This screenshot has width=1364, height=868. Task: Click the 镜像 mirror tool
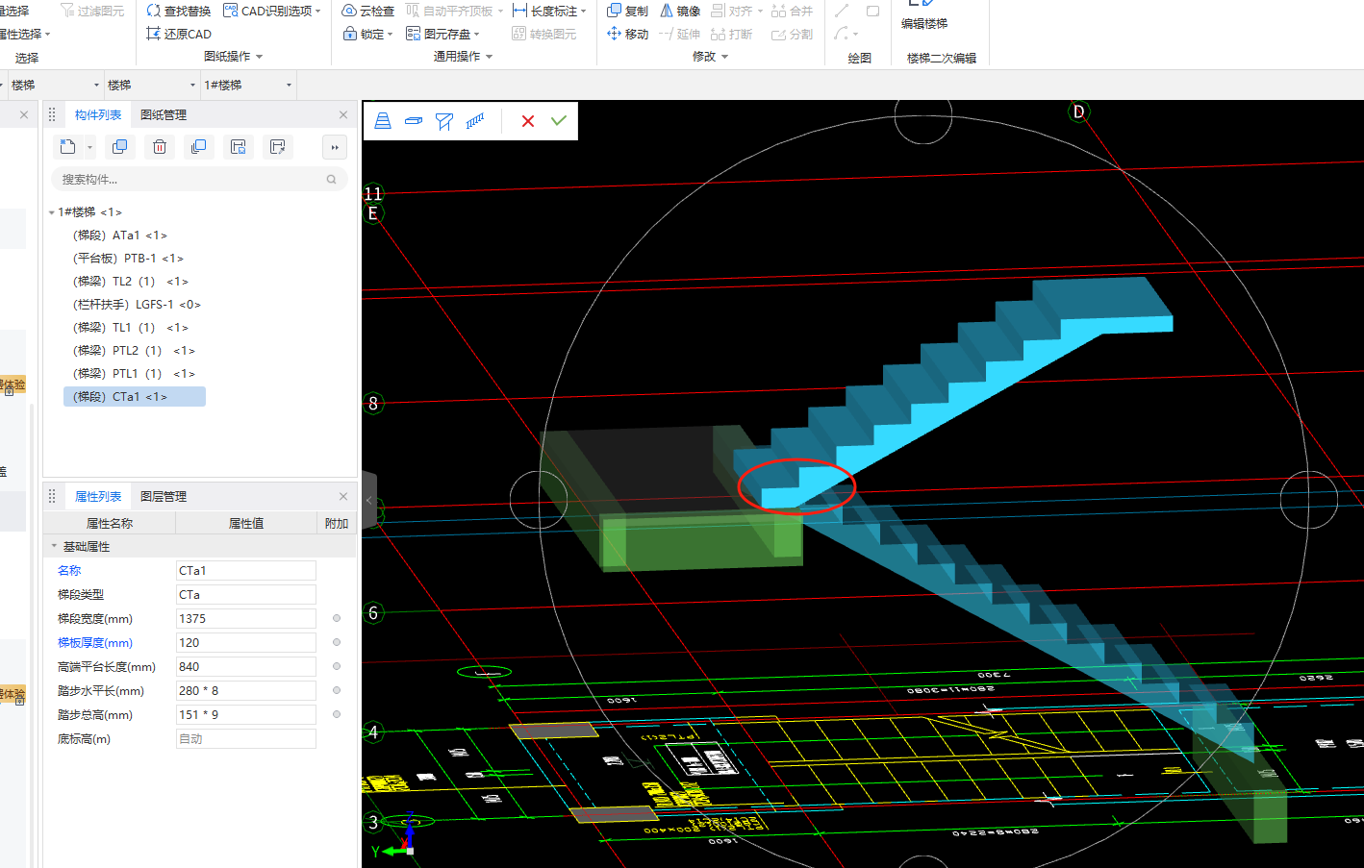tap(680, 11)
